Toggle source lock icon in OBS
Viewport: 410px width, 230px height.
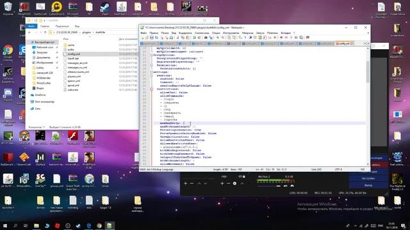(243, 176)
